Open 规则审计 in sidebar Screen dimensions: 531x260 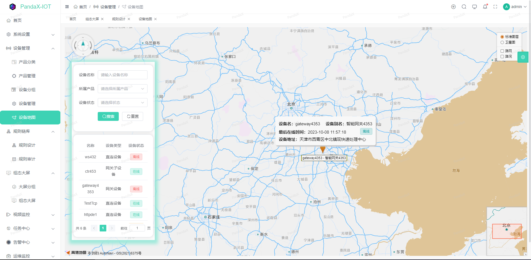(30, 159)
